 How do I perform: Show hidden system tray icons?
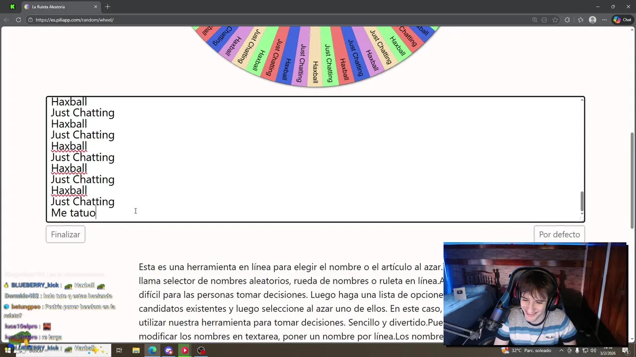561,351
